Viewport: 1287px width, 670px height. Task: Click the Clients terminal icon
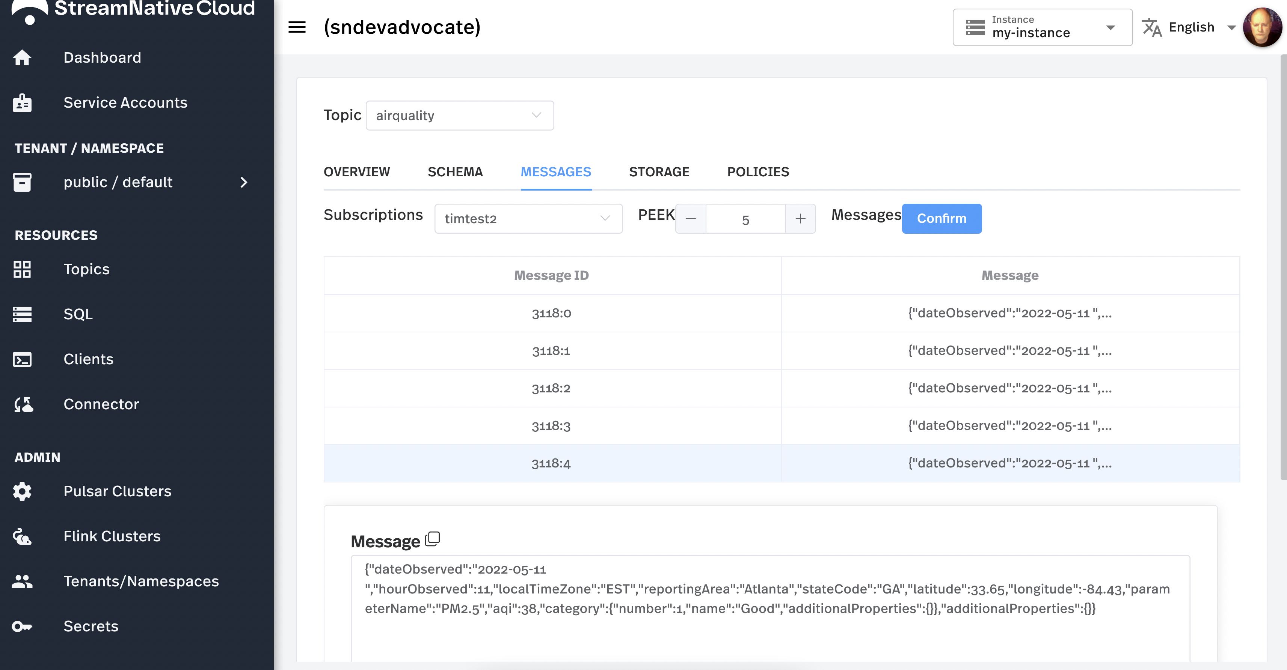(x=22, y=359)
